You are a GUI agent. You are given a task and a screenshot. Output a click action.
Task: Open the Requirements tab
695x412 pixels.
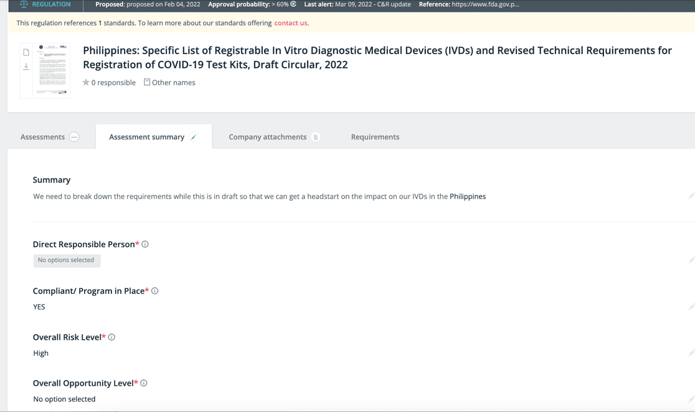(375, 137)
